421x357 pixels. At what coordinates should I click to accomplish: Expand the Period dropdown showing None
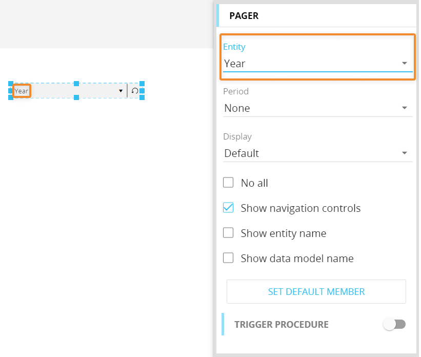[317, 108]
